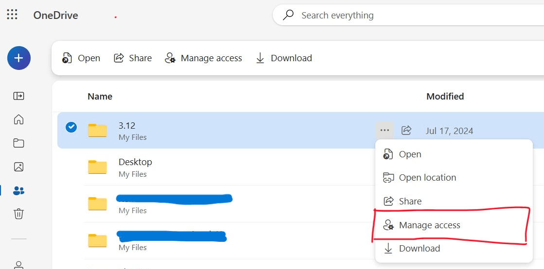Open the Recycle bin icon in sidebar

tap(18, 214)
